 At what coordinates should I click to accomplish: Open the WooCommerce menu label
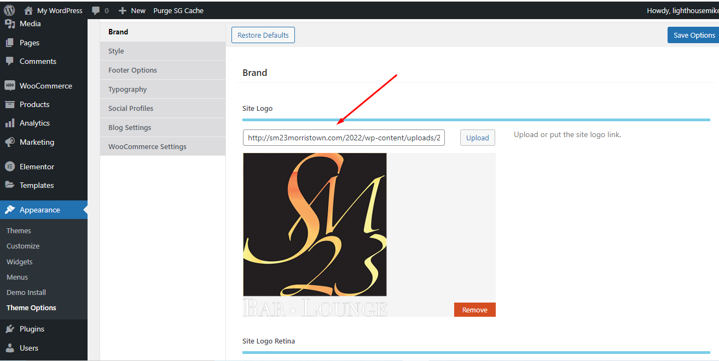click(x=46, y=86)
